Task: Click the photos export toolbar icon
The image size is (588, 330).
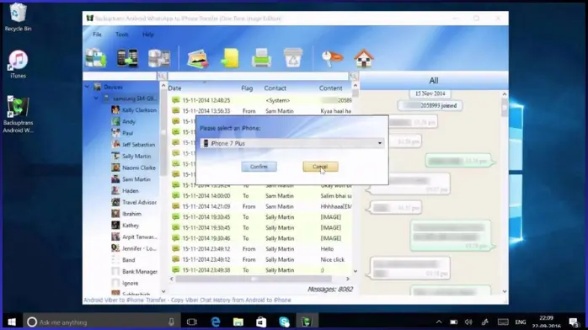Action: point(198,58)
